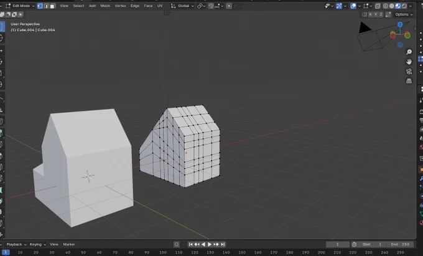Click the current frame field
Screen dimensions: 423x256
(x=338, y=244)
